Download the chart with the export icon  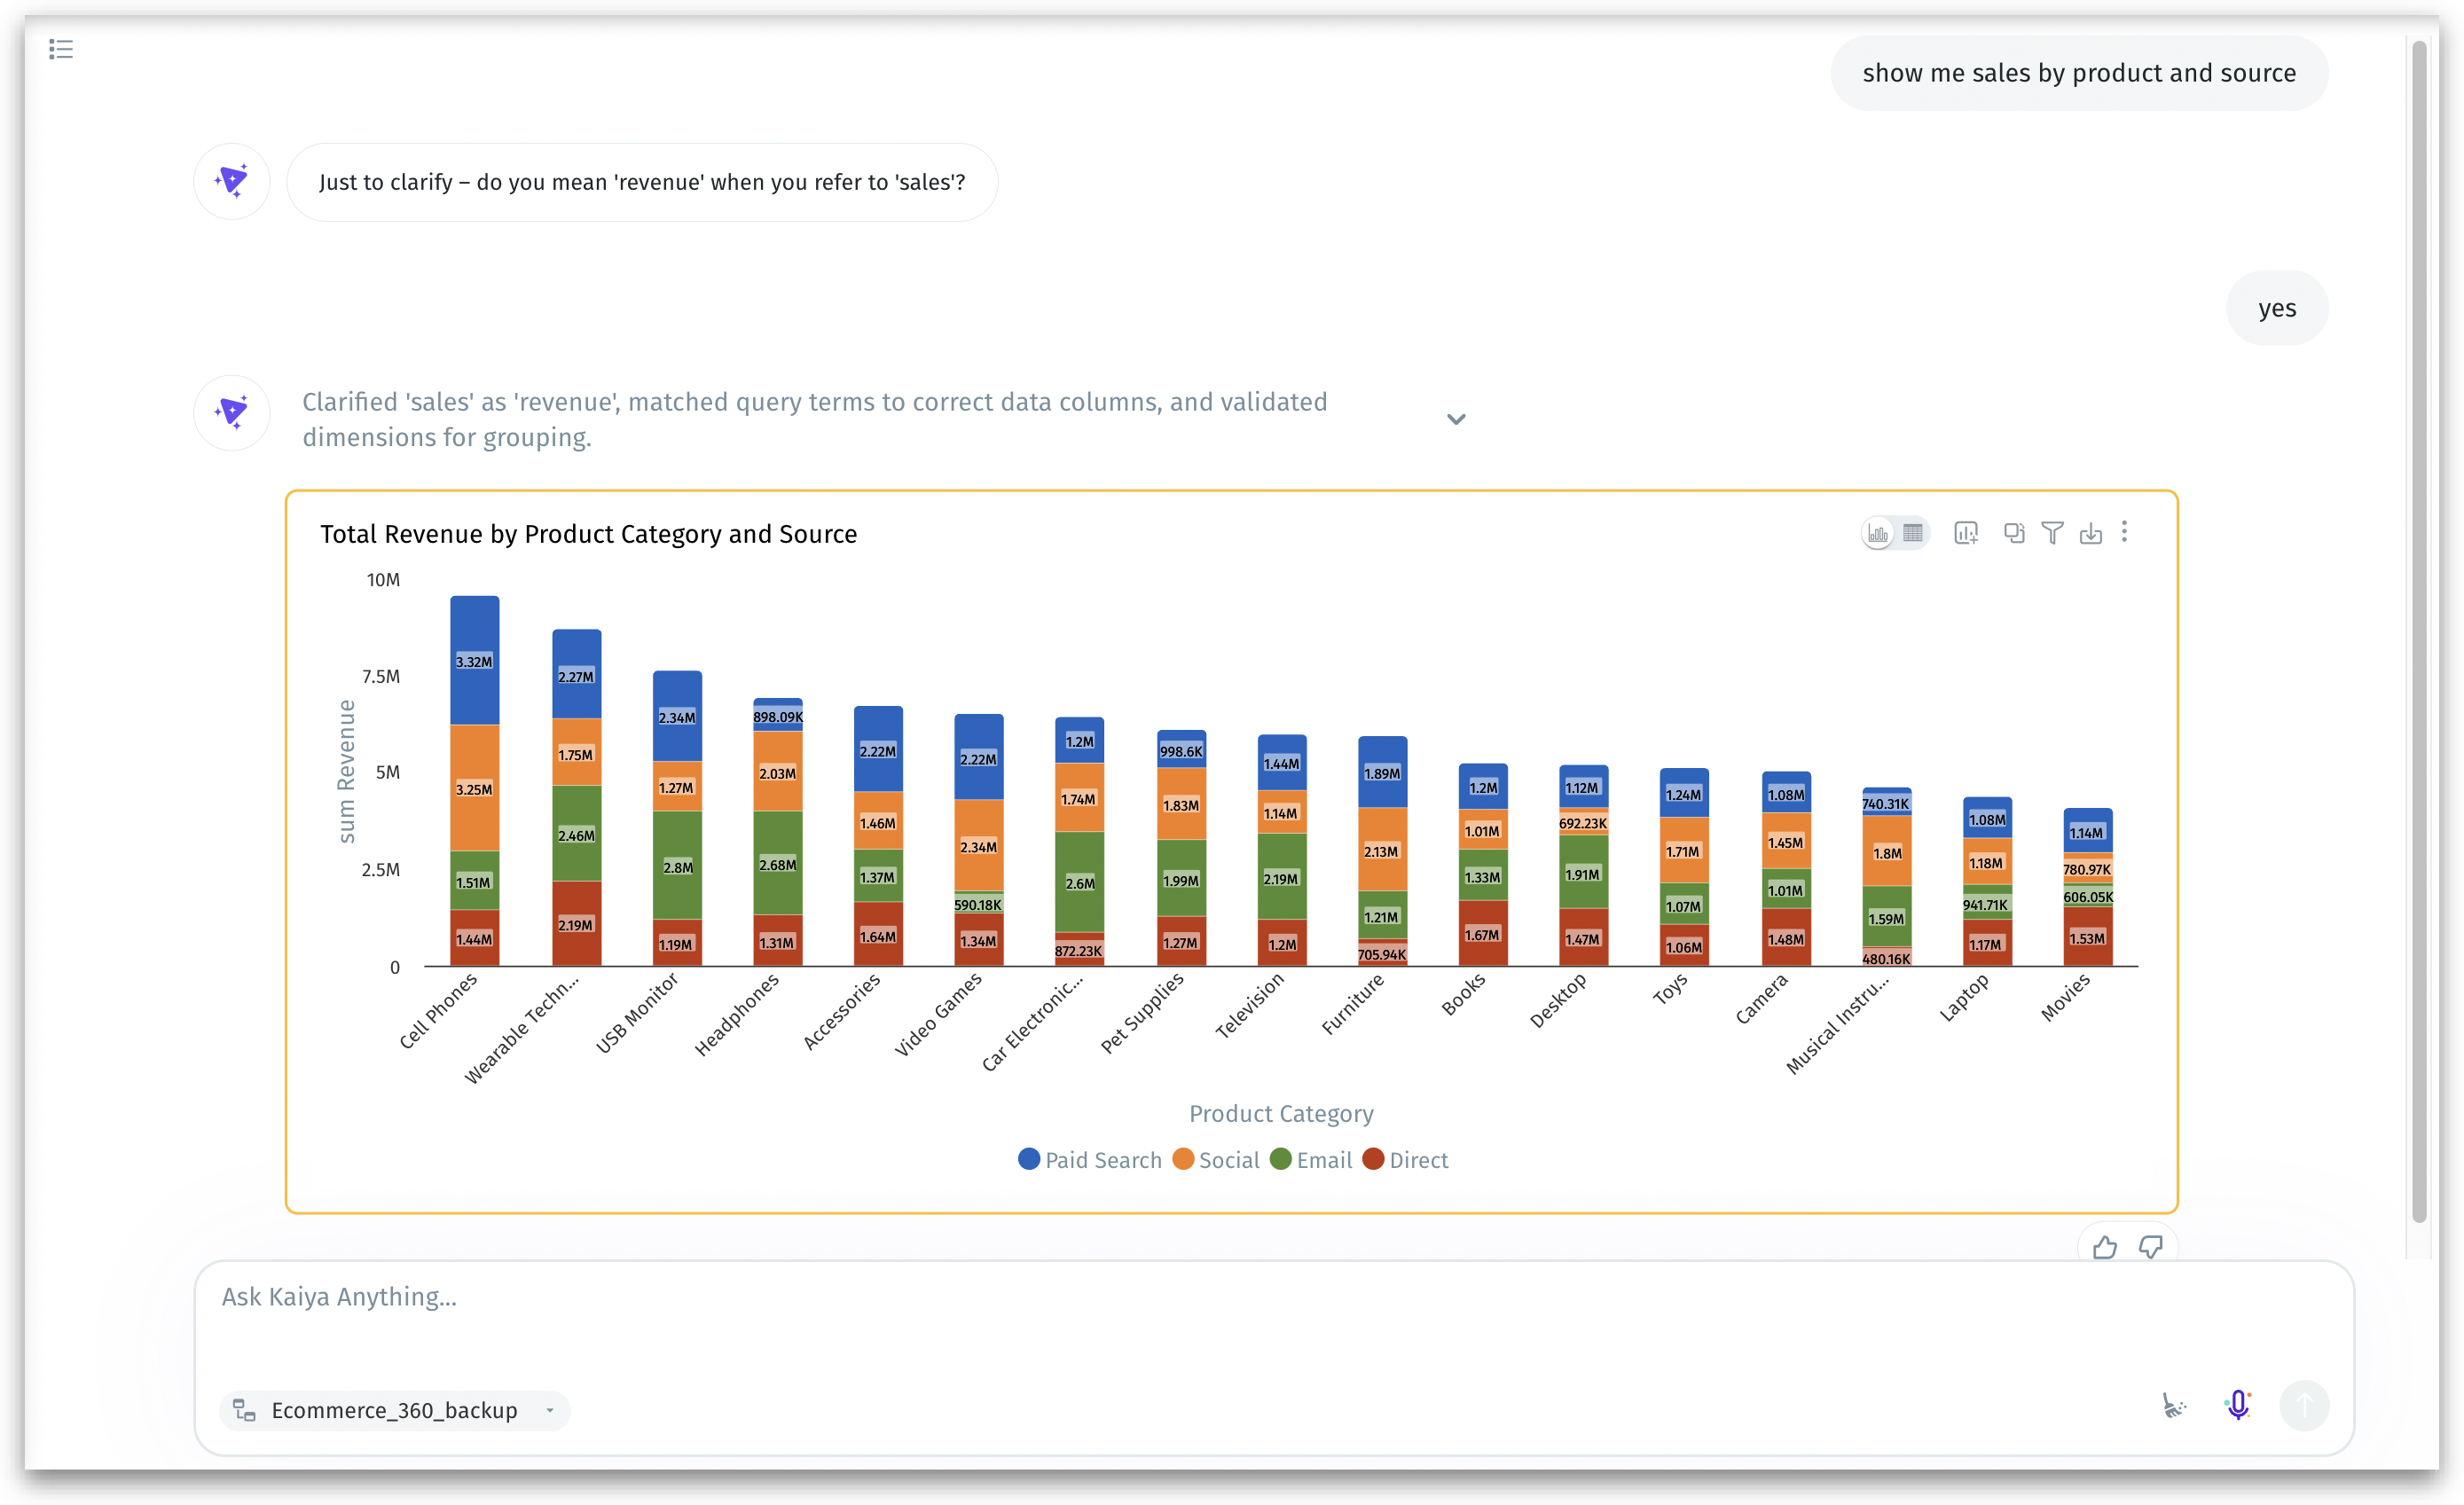pyautogui.click(x=2091, y=533)
